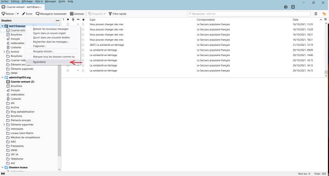Mark the [BAT] La solidarité message as junk
The height and width of the screenshot is (176, 329).
click(83, 45)
